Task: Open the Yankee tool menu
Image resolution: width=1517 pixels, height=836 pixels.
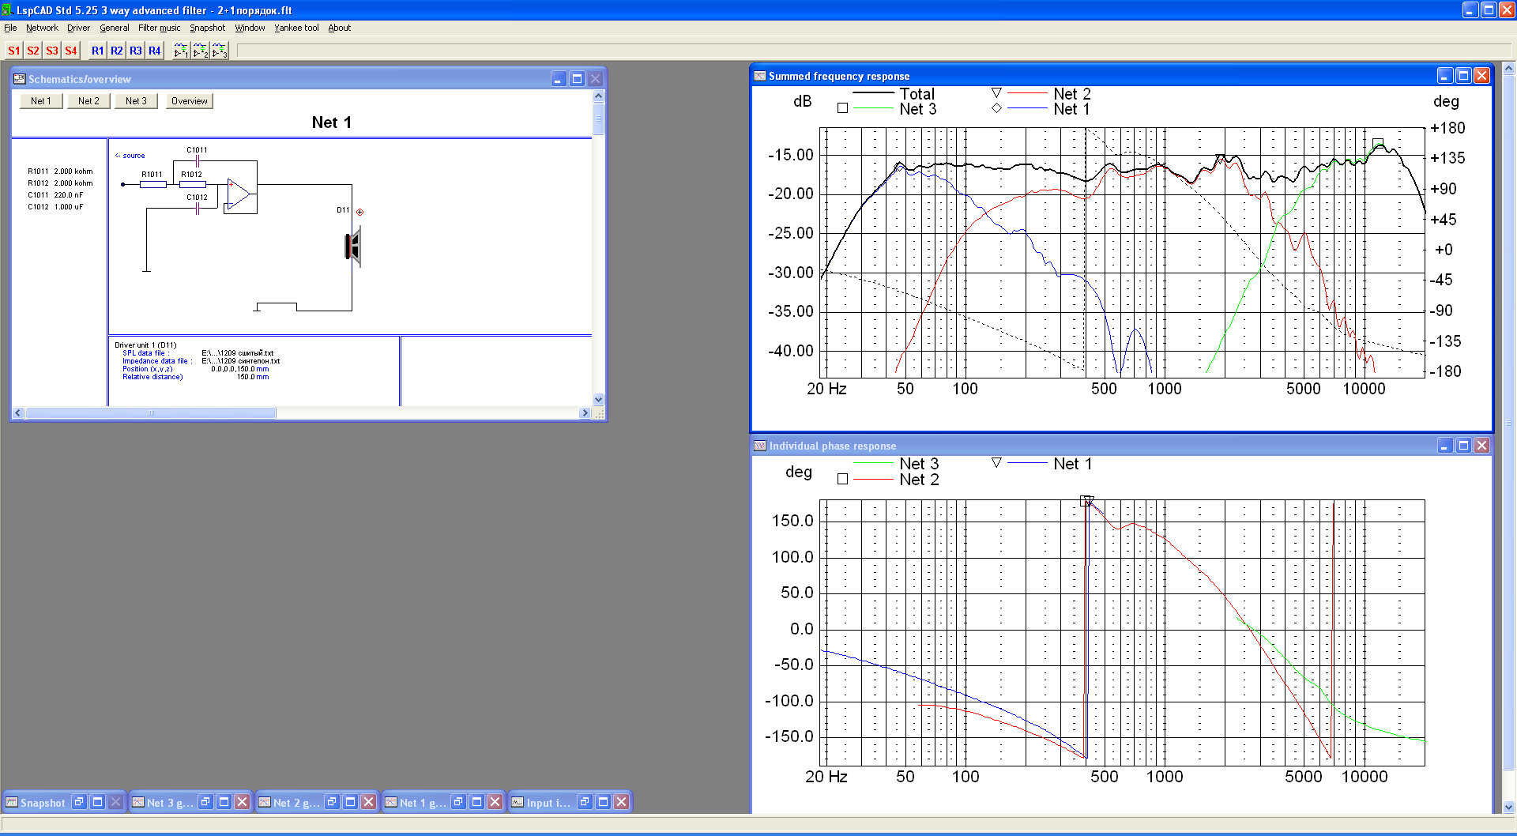Action: pyautogui.click(x=296, y=28)
